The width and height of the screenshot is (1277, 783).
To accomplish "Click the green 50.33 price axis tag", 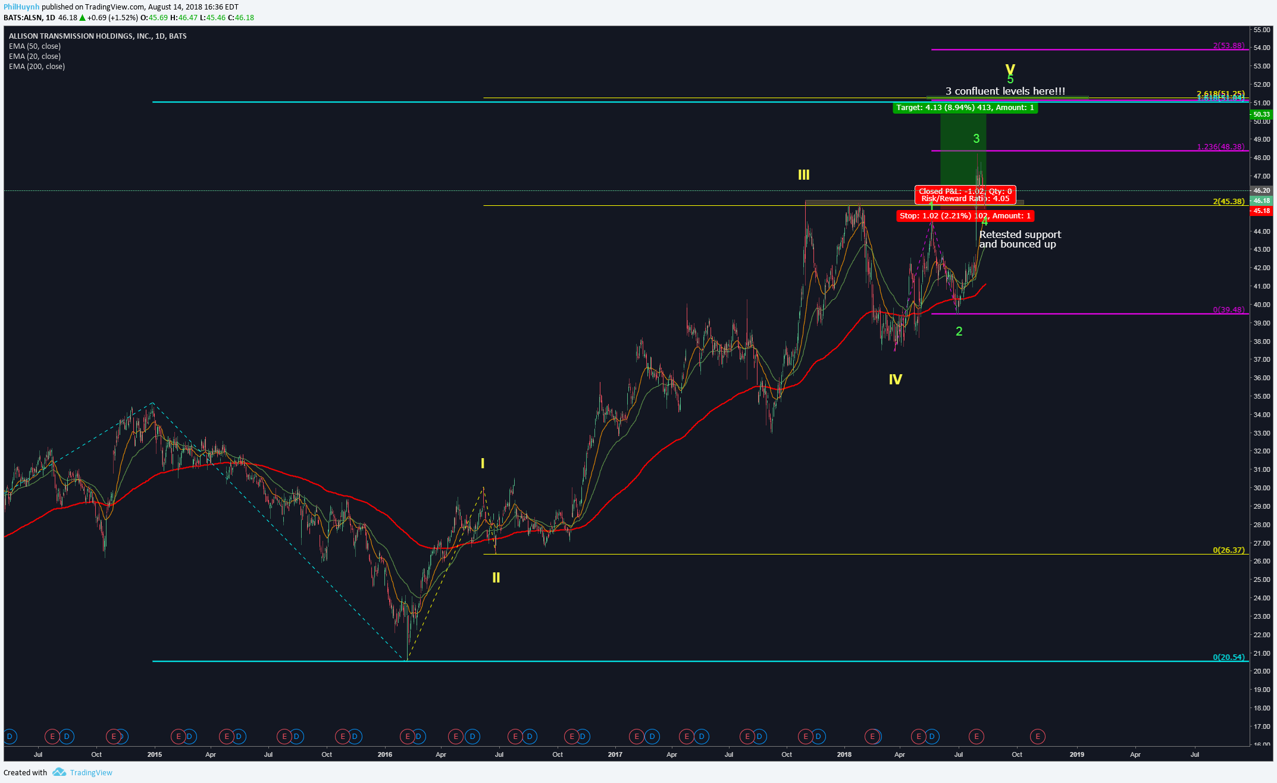I will click(x=1261, y=114).
